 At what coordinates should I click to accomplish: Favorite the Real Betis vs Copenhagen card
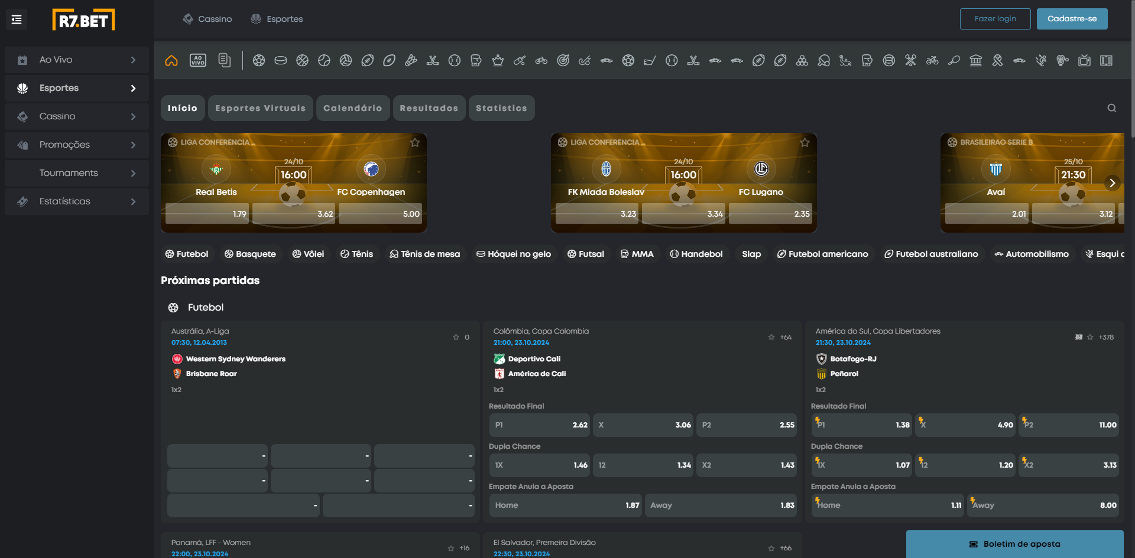415,142
